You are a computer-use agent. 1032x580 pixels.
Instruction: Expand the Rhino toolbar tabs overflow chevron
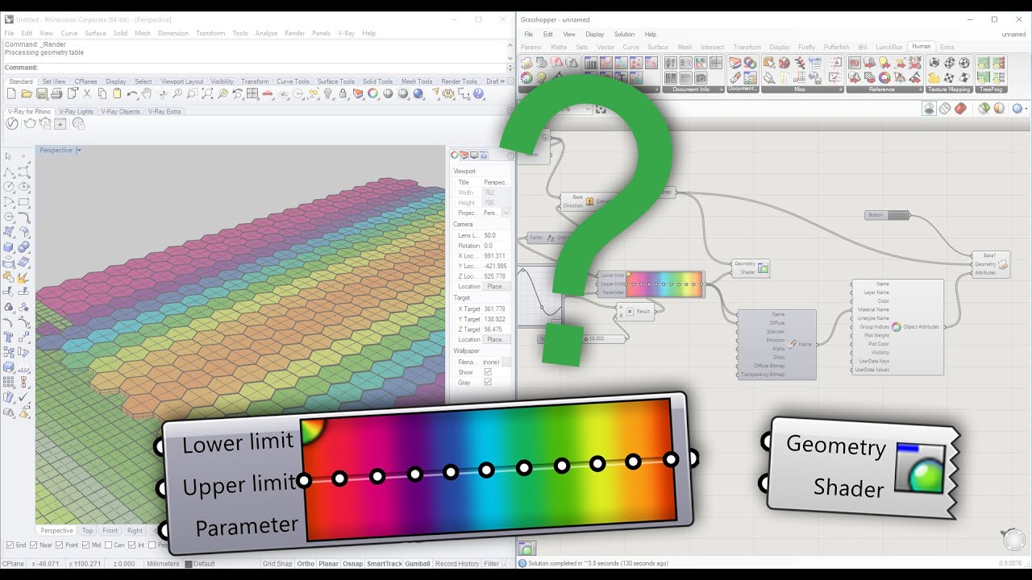(504, 81)
